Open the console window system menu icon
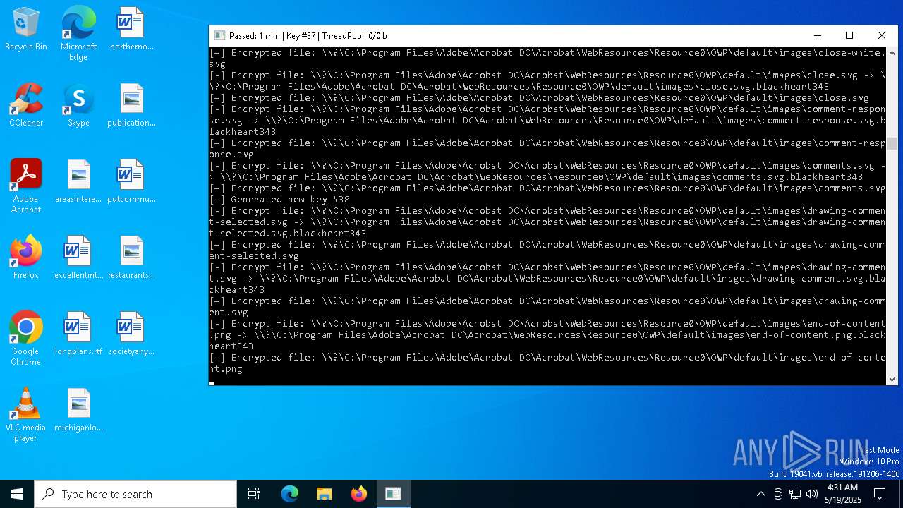Image resolution: width=903 pixels, height=508 pixels. 219,35
